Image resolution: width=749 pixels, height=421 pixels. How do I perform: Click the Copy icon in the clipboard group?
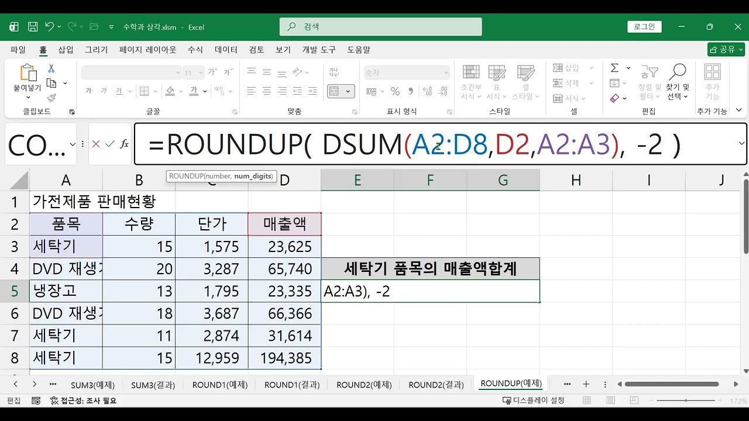pos(51,84)
